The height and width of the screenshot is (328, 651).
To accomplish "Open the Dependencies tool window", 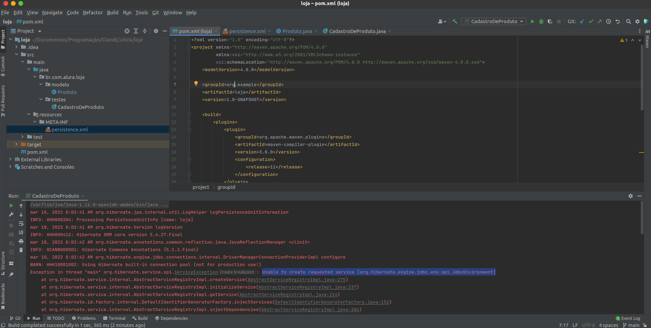I will [x=172, y=318].
